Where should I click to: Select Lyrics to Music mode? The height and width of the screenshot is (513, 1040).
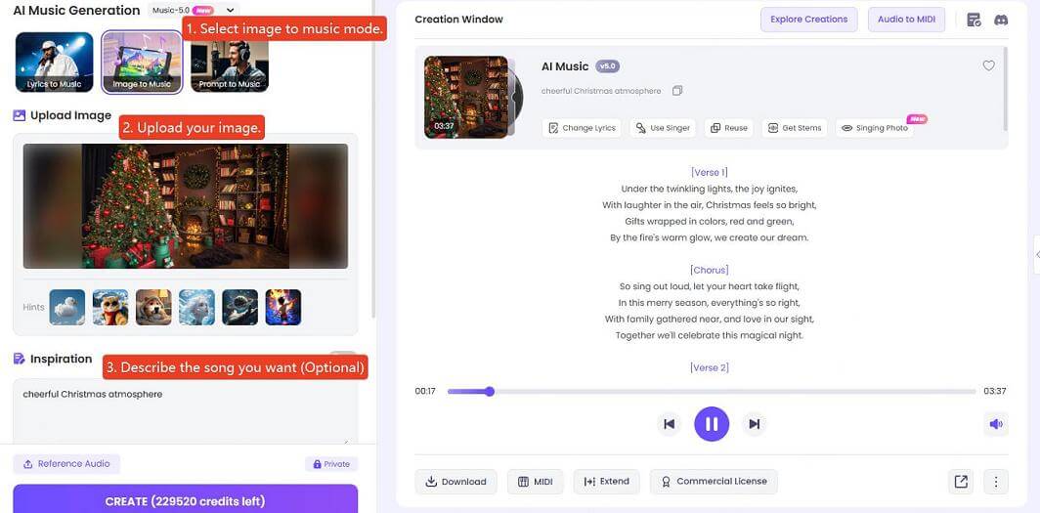tap(55, 63)
